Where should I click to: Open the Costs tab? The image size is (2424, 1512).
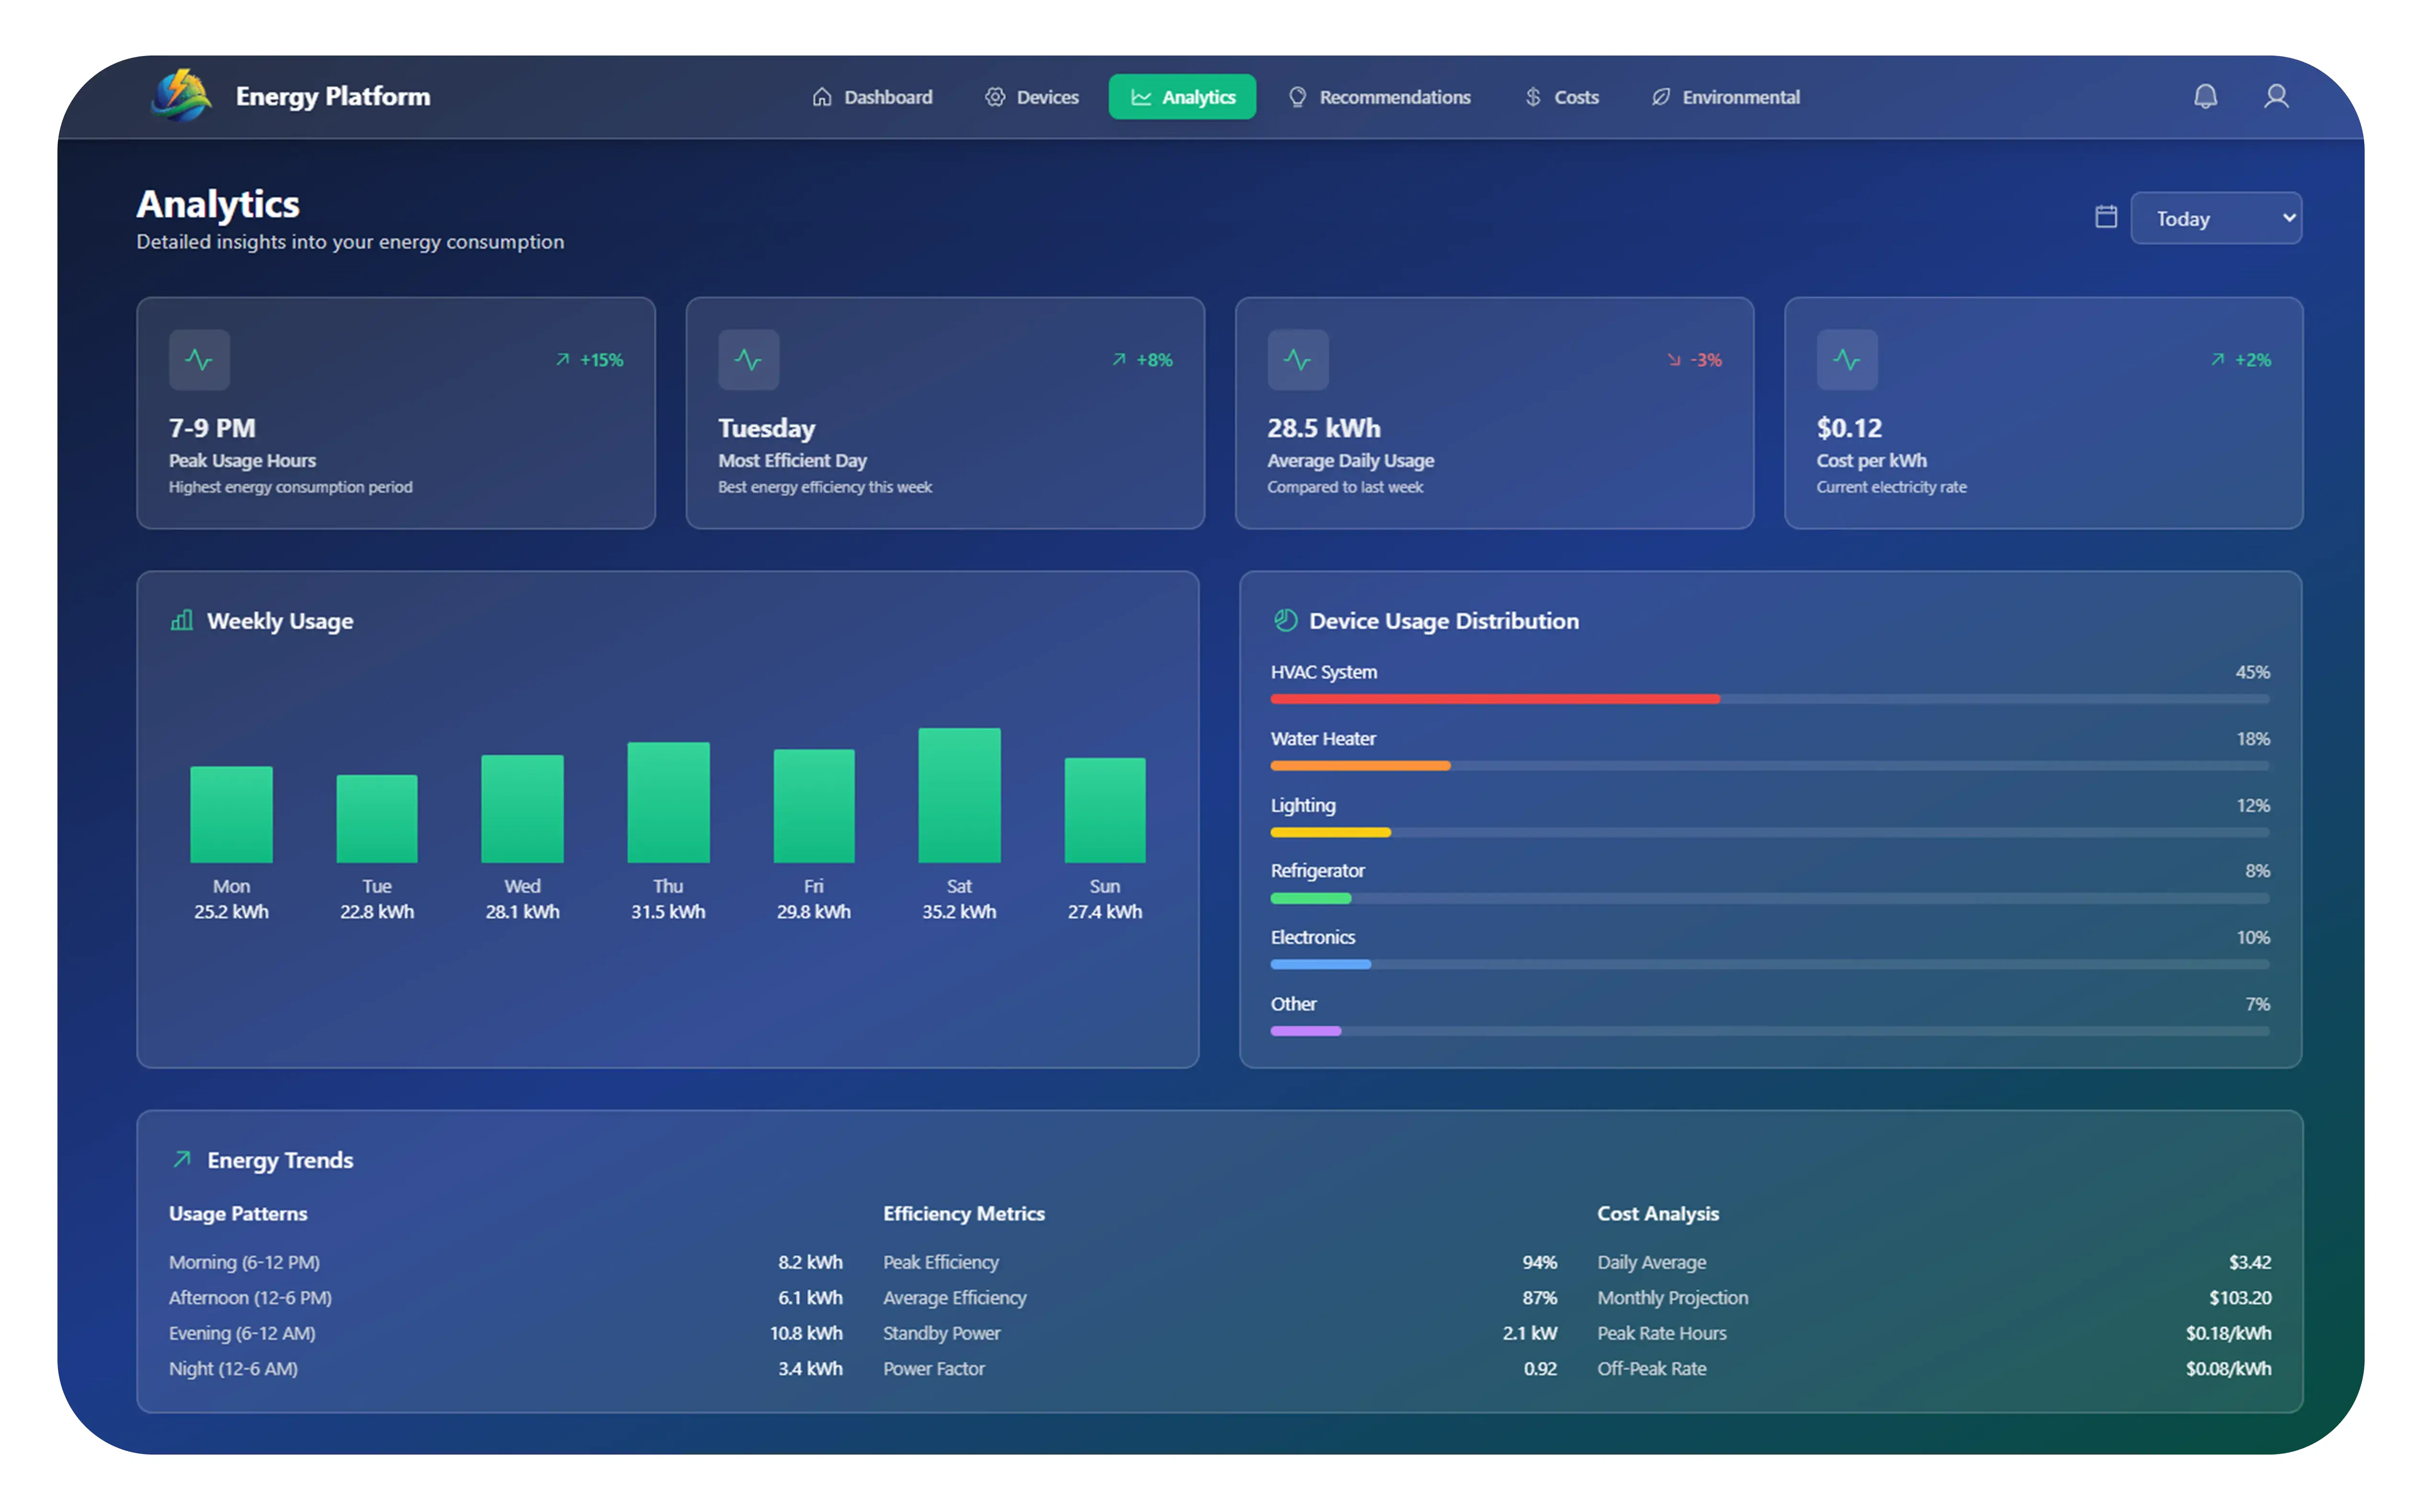[1561, 97]
